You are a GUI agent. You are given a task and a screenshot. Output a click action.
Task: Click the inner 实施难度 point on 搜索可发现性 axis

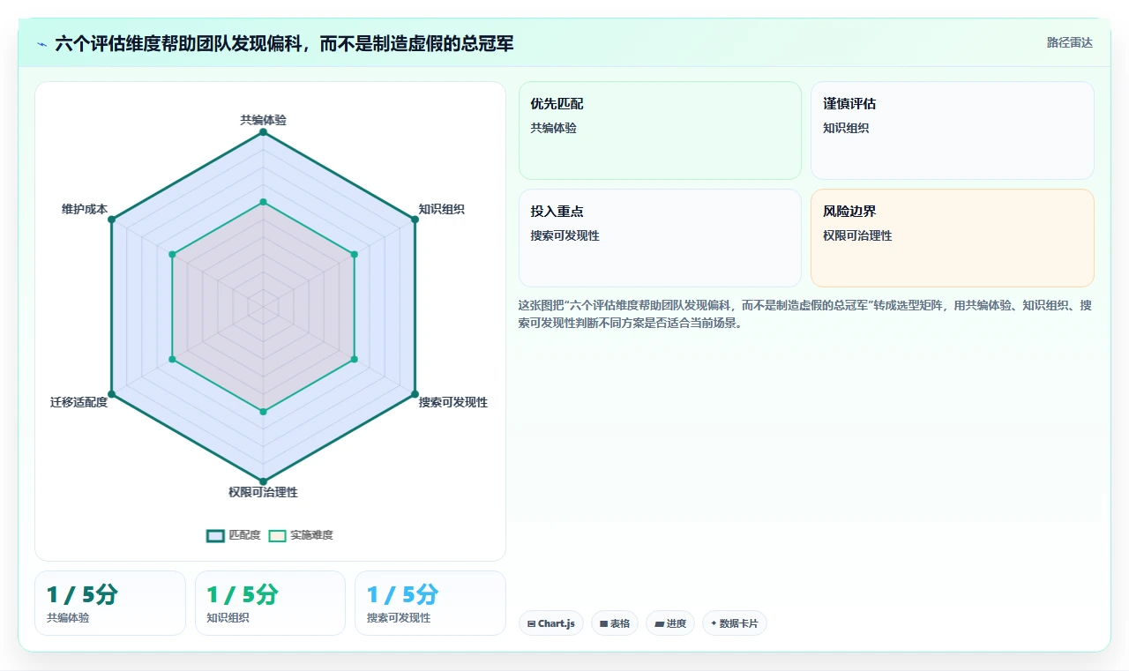[x=354, y=359]
